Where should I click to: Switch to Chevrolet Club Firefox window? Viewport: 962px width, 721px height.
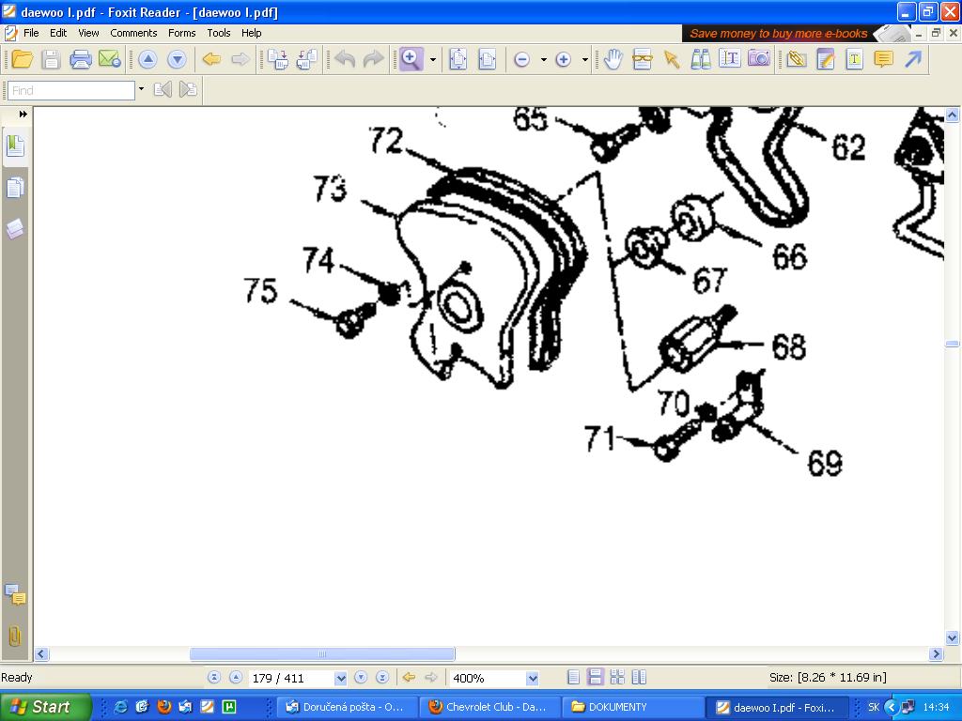489,707
